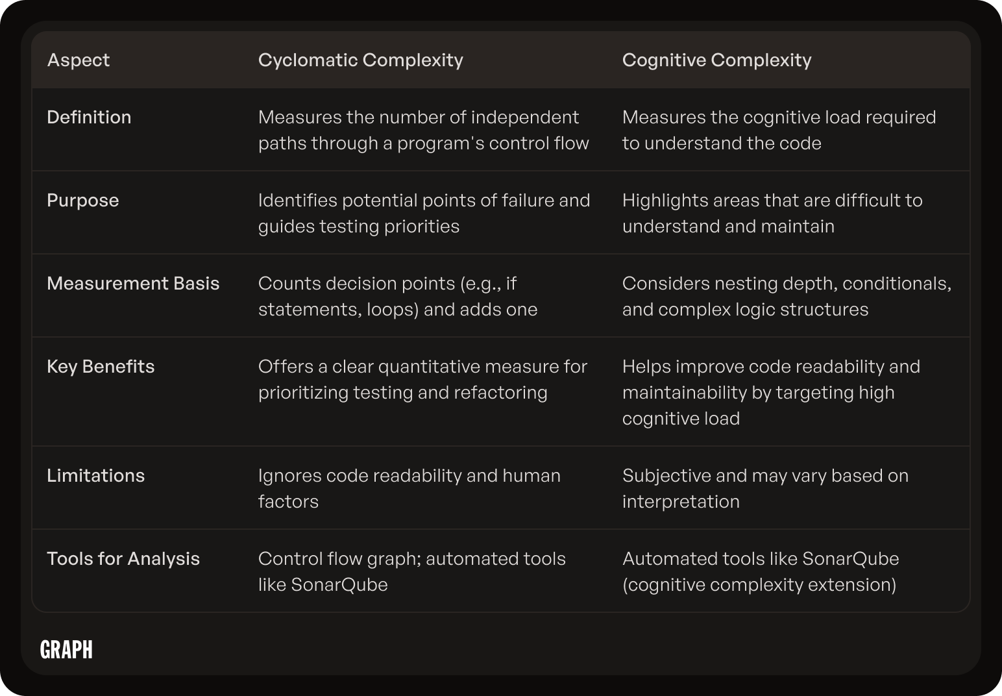Select the Purpose row label
The image size is (1002, 696).
click(x=83, y=200)
